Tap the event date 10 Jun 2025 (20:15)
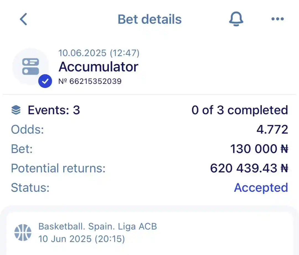 tap(81, 239)
